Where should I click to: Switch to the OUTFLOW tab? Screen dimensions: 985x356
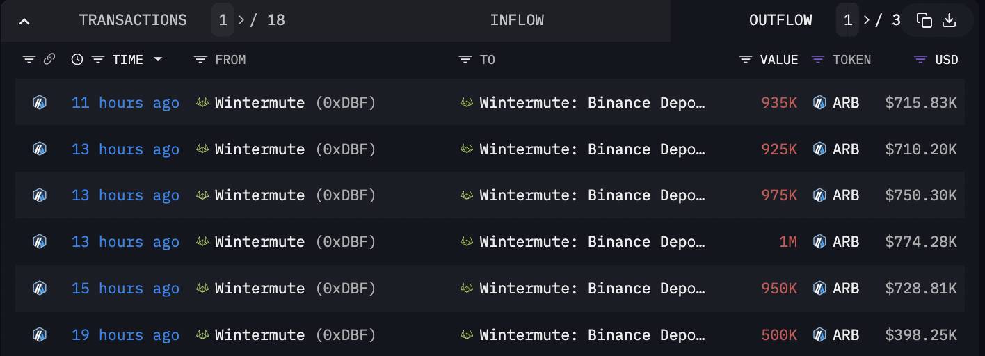780,20
